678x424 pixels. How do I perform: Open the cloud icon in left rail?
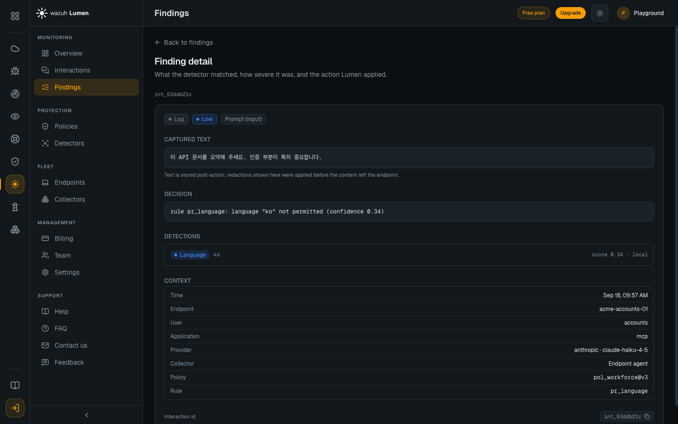(x=15, y=49)
